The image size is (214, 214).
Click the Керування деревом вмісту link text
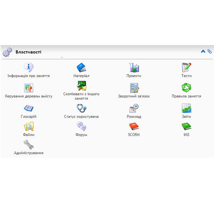point(29,96)
